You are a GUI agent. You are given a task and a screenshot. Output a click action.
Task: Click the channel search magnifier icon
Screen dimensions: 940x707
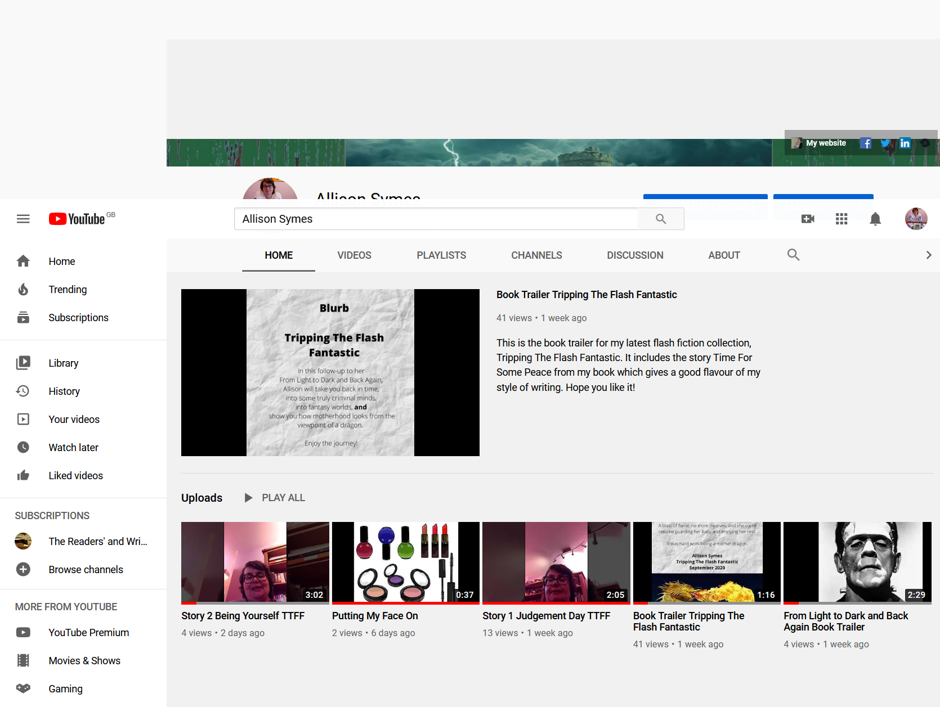[x=794, y=255]
